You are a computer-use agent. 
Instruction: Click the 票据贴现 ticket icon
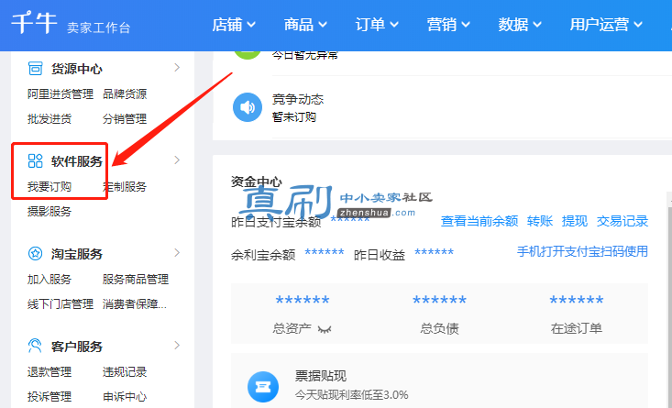click(263, 387)
